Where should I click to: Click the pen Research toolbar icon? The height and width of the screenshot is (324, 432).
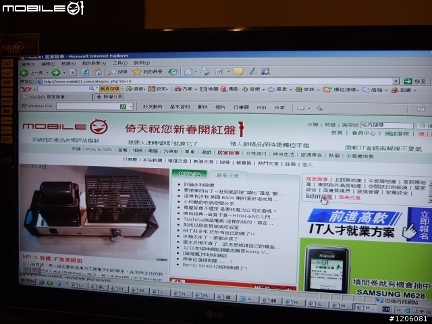(x=252, y=72)
